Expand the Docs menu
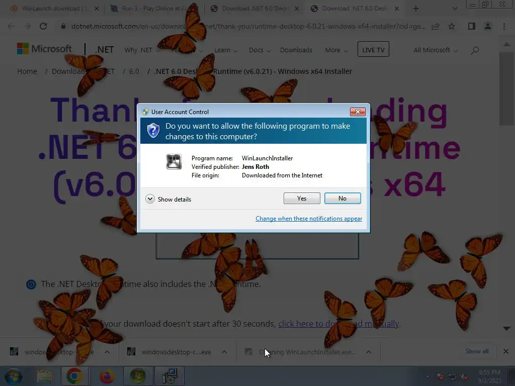 coord(260,50)
